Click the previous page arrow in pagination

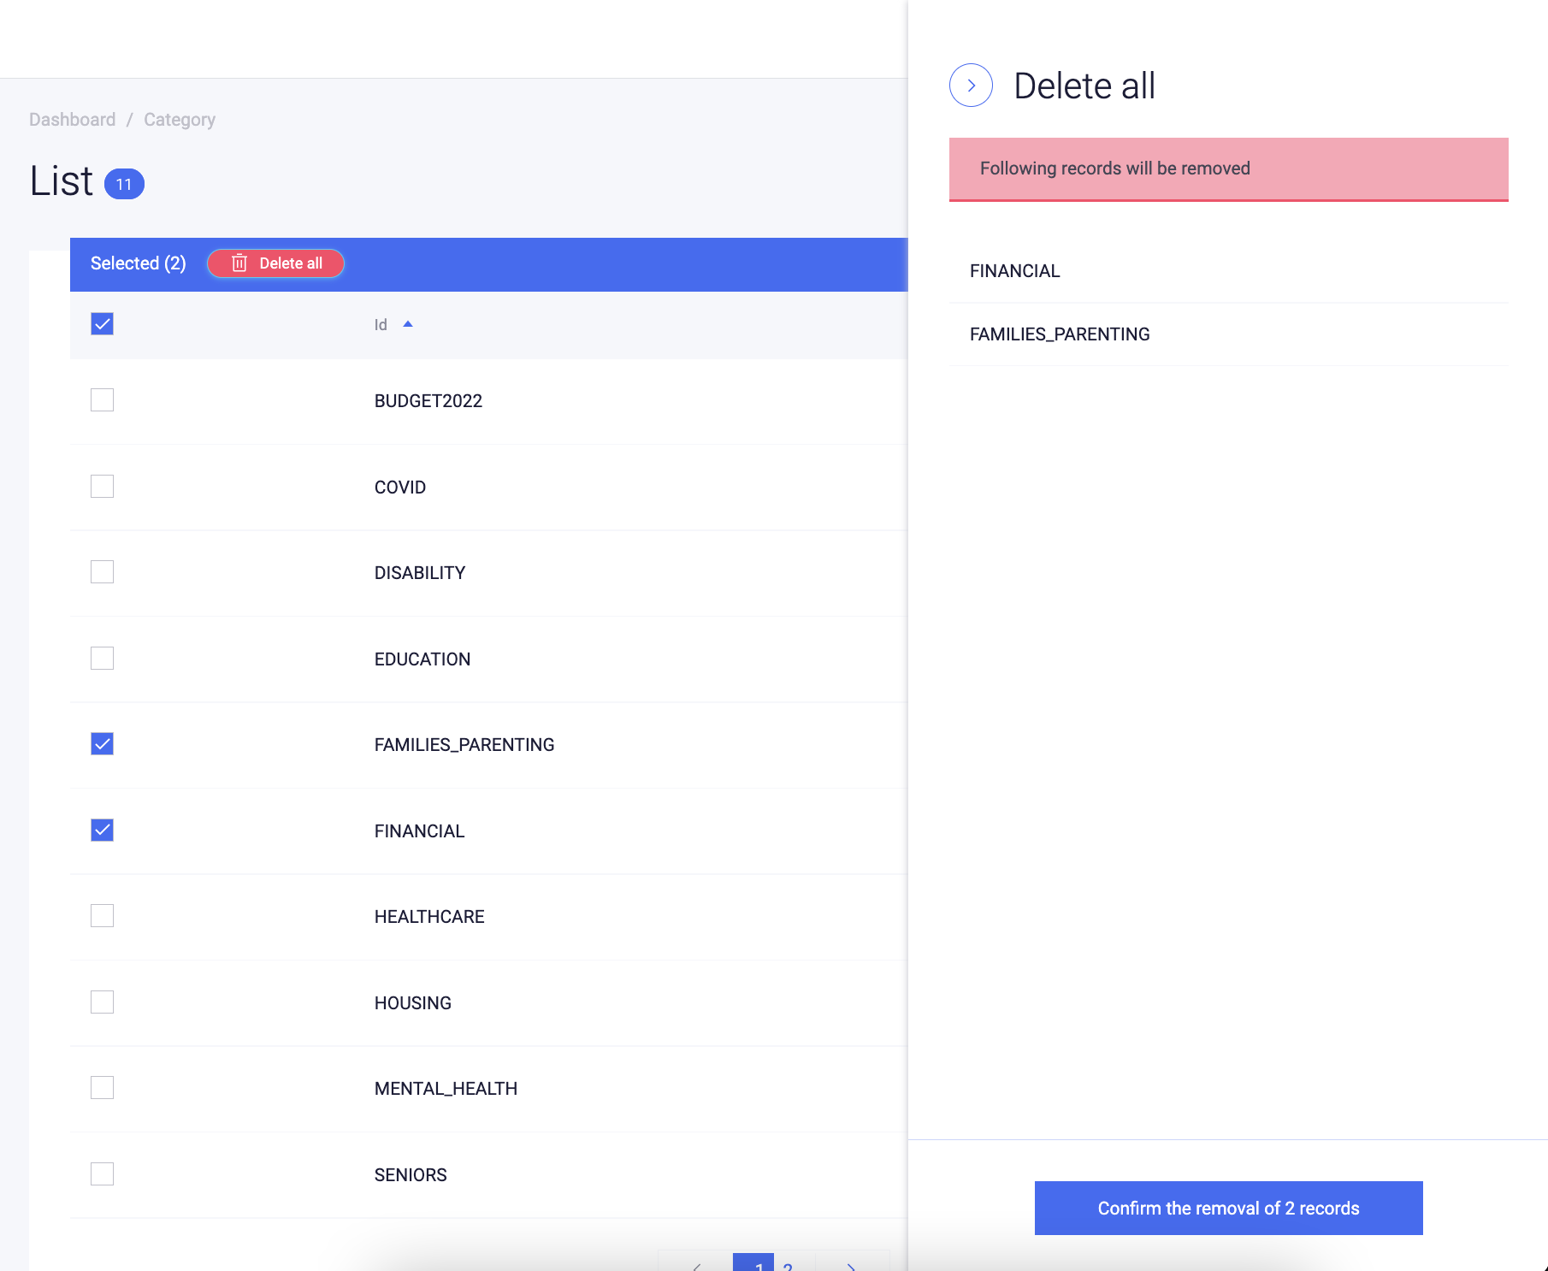pyautogui.click(x=695, y=1267)
